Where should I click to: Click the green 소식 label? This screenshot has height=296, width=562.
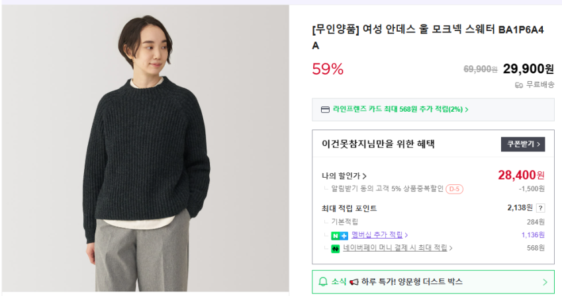tap(338, 281)
